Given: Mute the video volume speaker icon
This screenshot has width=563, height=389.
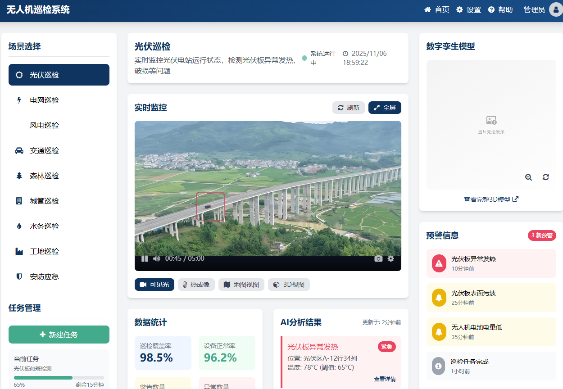Looking at the screenshot, I should click(156, 258).
